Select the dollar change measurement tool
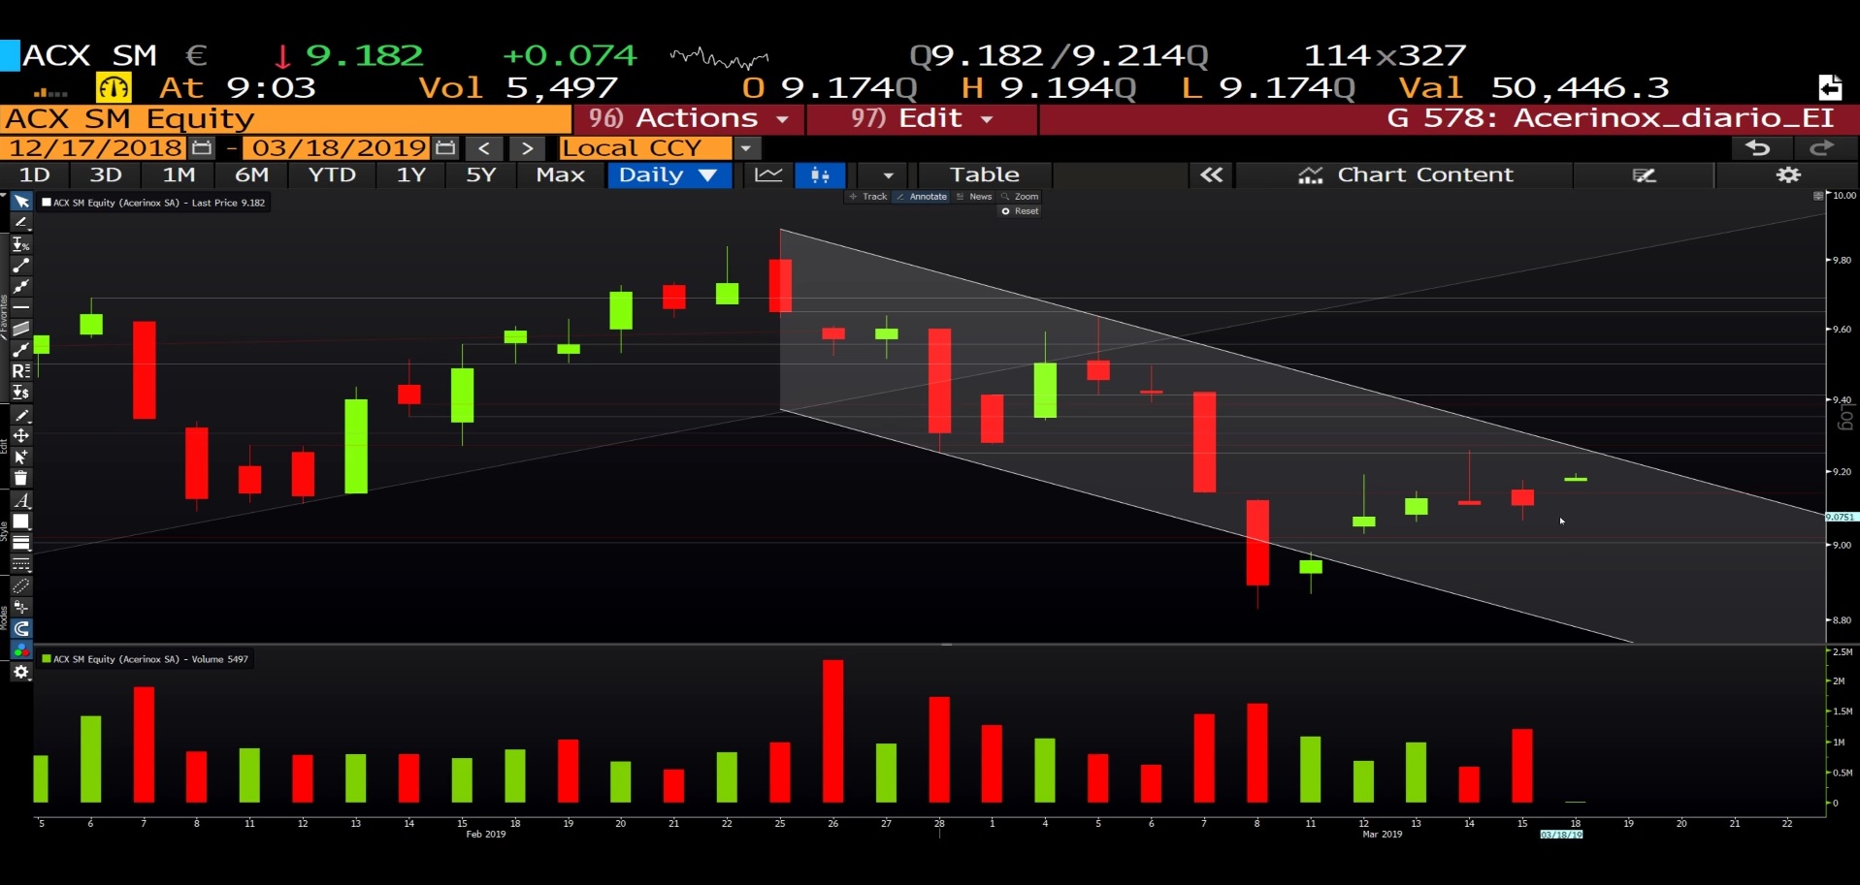1860x885 pixels. coord(20,393)
